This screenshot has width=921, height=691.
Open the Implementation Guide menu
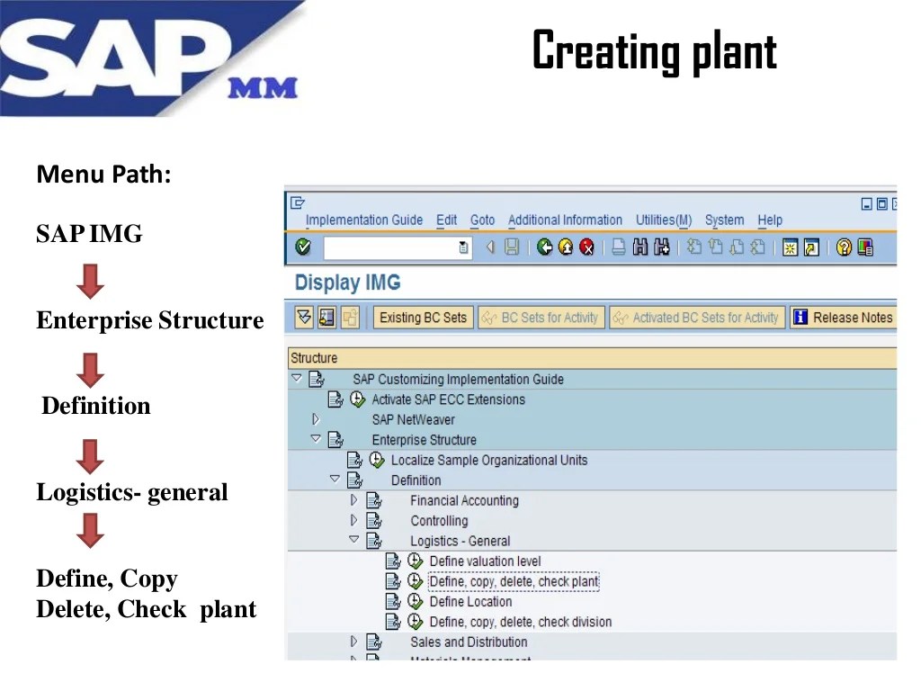(x=364, y=220)
